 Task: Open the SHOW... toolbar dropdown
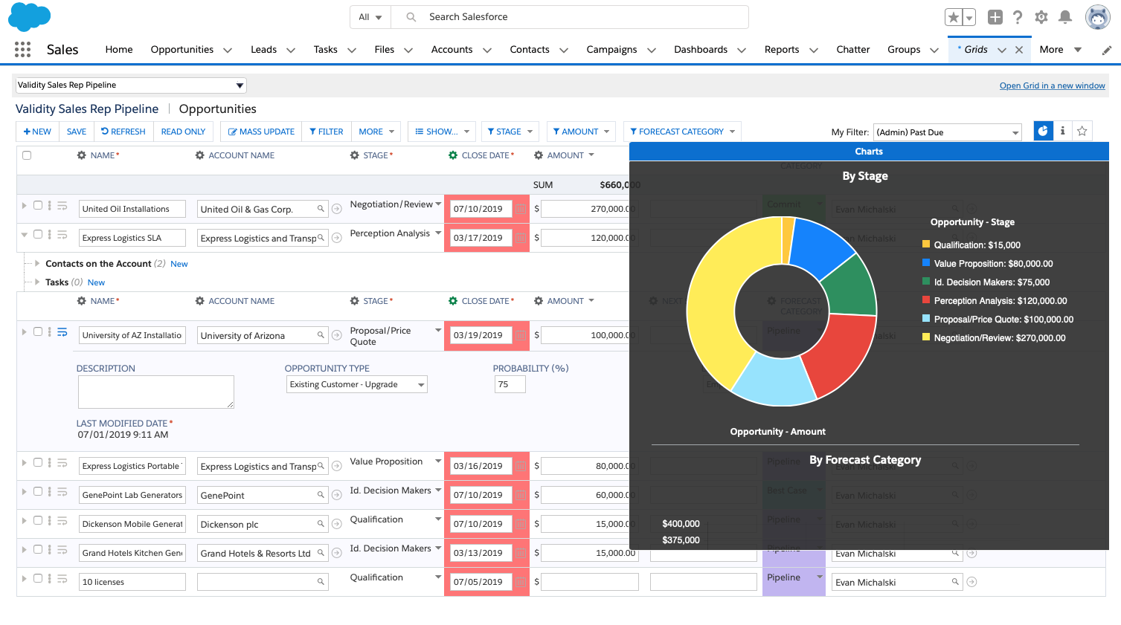coord(442,132)
